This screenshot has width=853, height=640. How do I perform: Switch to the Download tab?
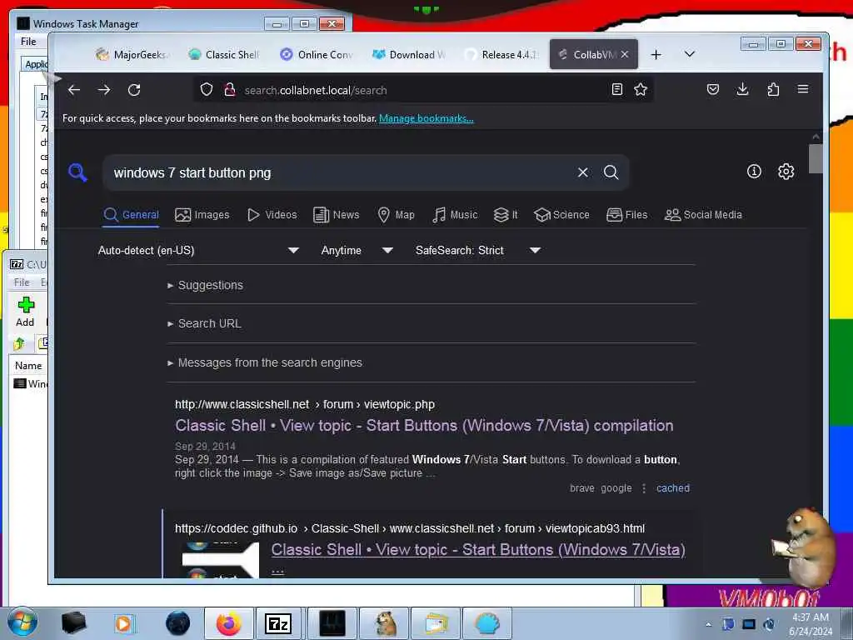(x=409, y=54)
